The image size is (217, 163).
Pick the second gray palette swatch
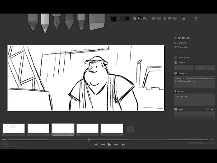[123, 19]
